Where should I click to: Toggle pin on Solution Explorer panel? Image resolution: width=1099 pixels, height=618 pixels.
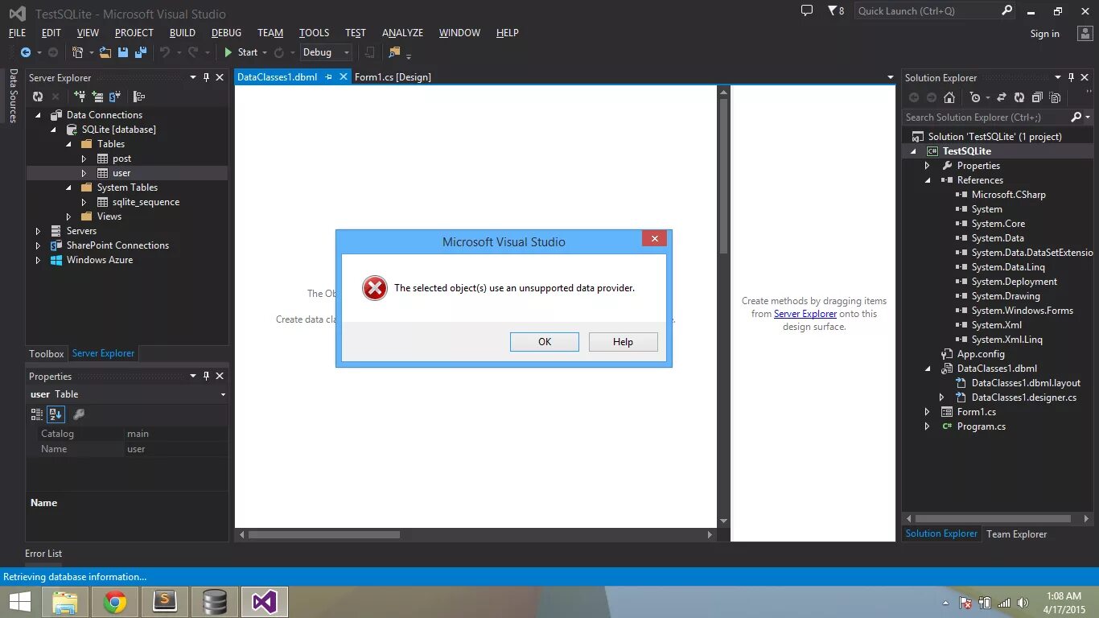pos(1071,78)
